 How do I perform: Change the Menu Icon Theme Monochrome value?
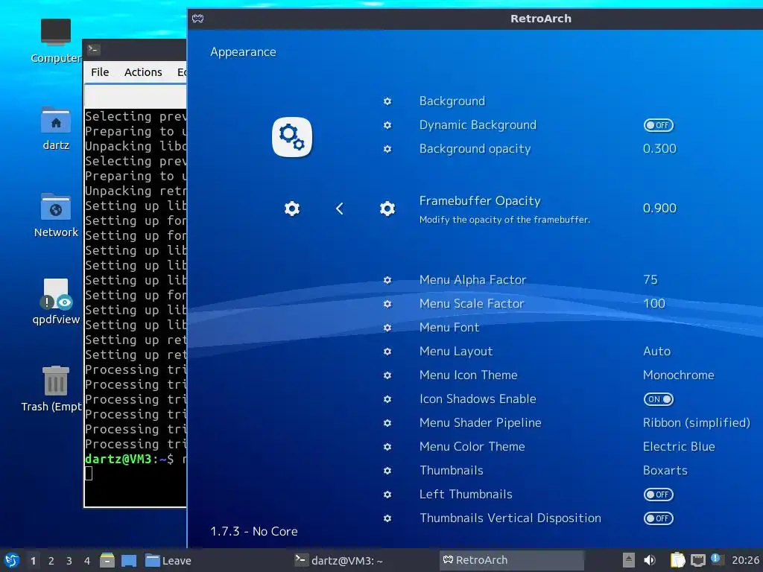[679, 375]
